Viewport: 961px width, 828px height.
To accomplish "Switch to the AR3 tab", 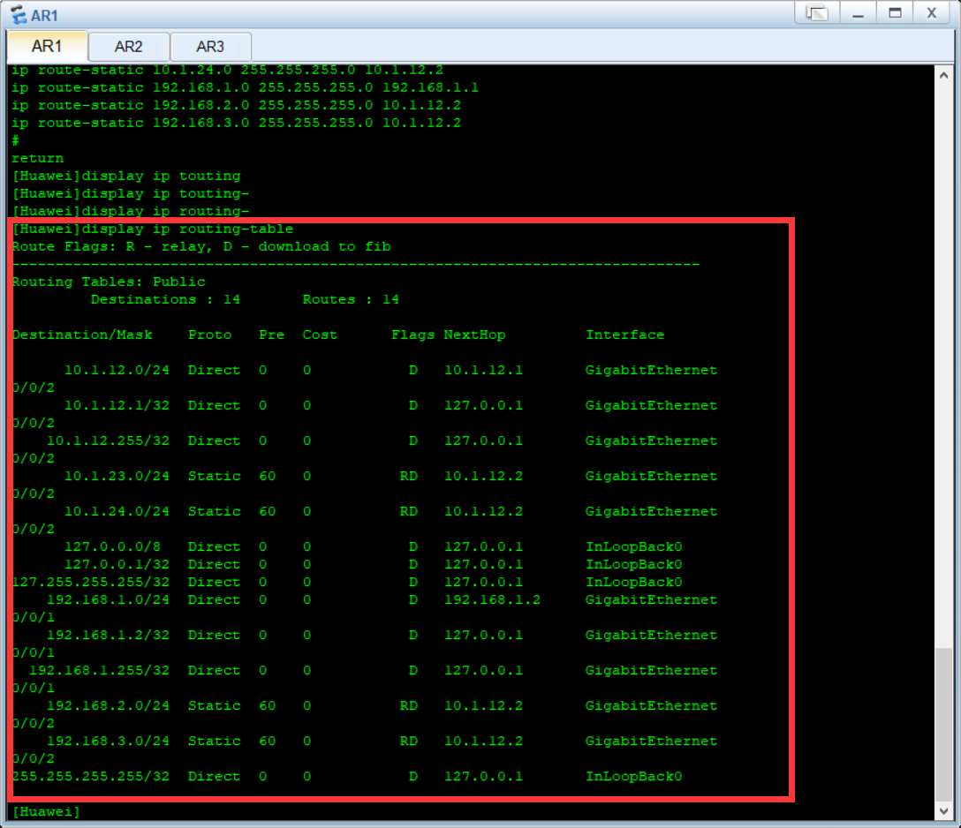I will 210,47.
